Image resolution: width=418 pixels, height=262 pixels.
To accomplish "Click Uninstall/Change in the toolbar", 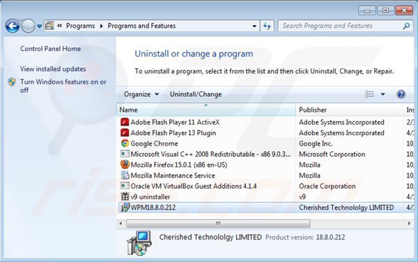I will tap(196, 94).
